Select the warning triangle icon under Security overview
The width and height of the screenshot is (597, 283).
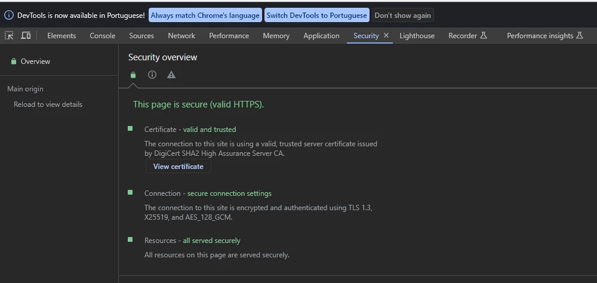pyautogui.click(x=171, y=75)
